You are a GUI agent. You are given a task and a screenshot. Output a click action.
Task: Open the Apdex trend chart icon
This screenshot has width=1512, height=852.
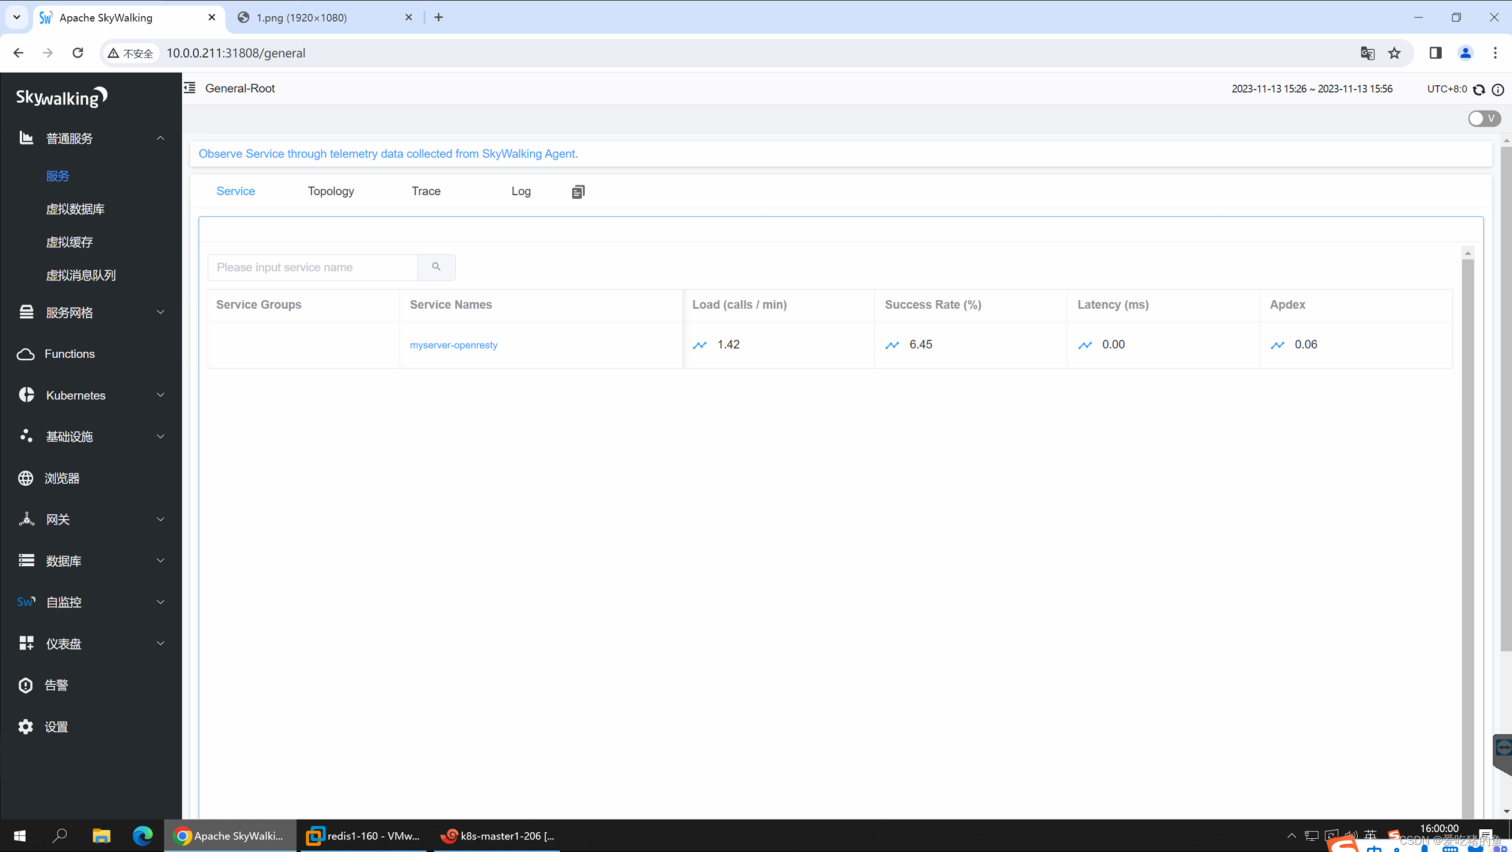(x=1277, y=345)
